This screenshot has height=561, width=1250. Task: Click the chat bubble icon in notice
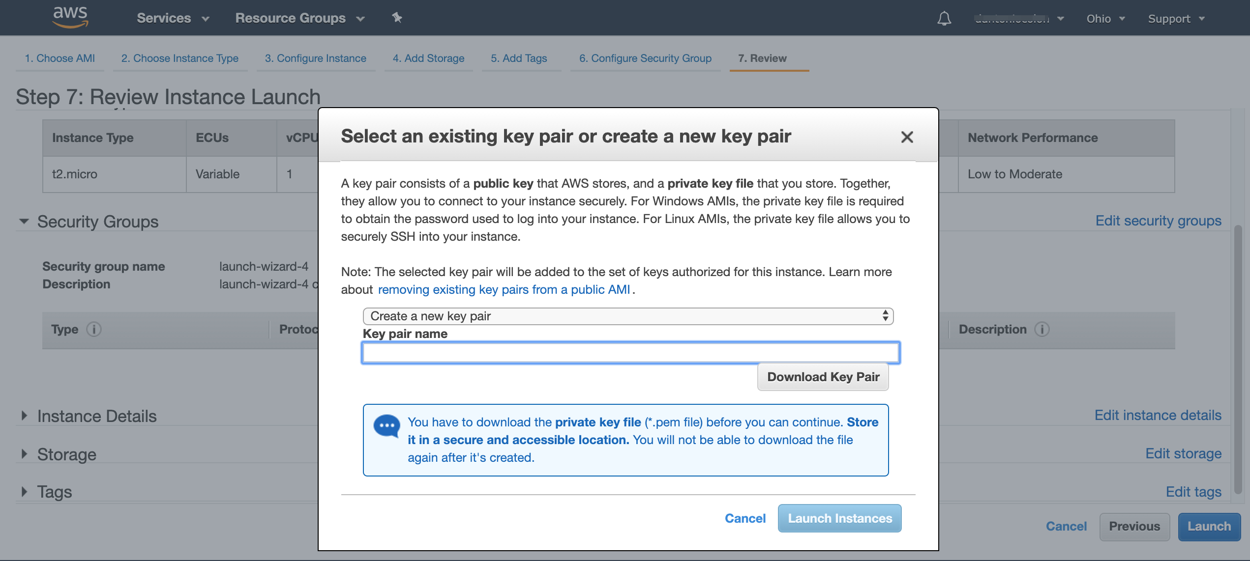click(387, 425)
